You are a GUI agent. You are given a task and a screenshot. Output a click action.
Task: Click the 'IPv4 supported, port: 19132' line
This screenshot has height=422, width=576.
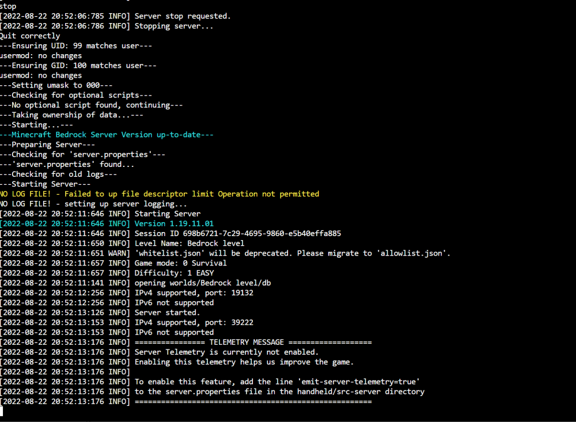(127, 292)
